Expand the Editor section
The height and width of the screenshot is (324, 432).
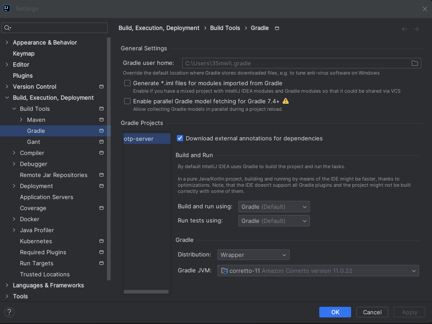coord(7,64)
